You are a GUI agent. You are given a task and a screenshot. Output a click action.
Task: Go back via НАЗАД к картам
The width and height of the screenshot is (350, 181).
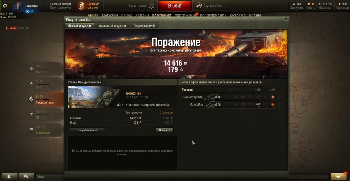pyautogui.click(x=17, y=28)
